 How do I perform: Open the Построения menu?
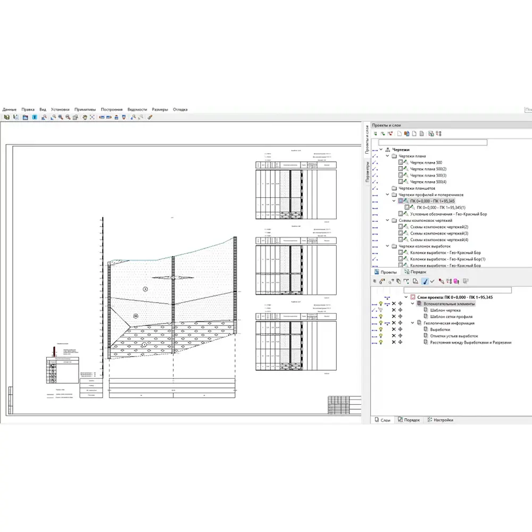coord(112,110)
